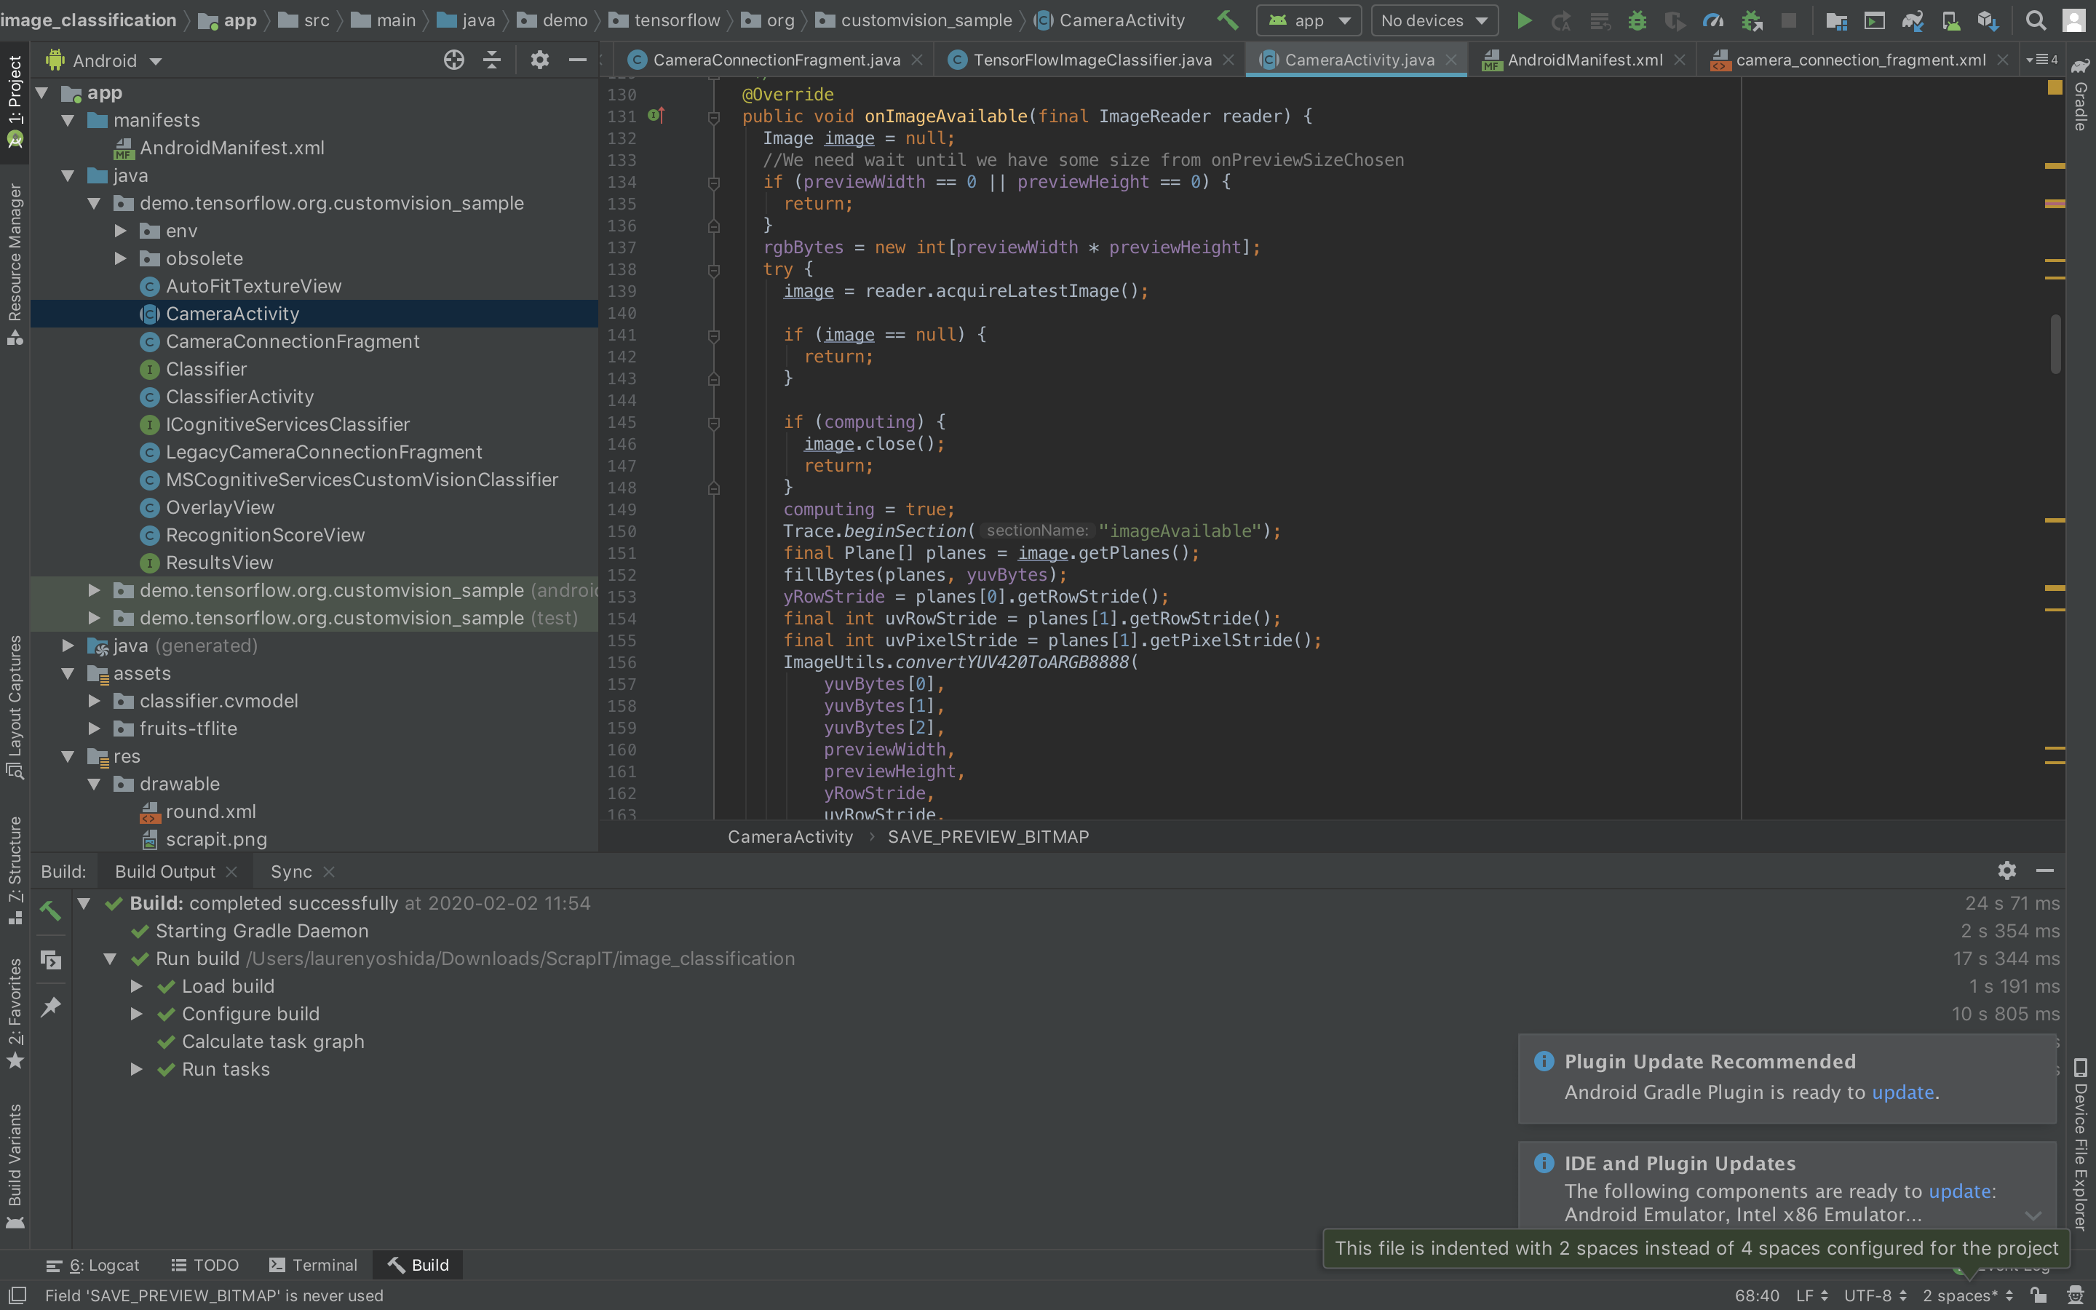Open the Android project view dropdown
Screen dimensions: 2096x1310
[x=117, y=60]
